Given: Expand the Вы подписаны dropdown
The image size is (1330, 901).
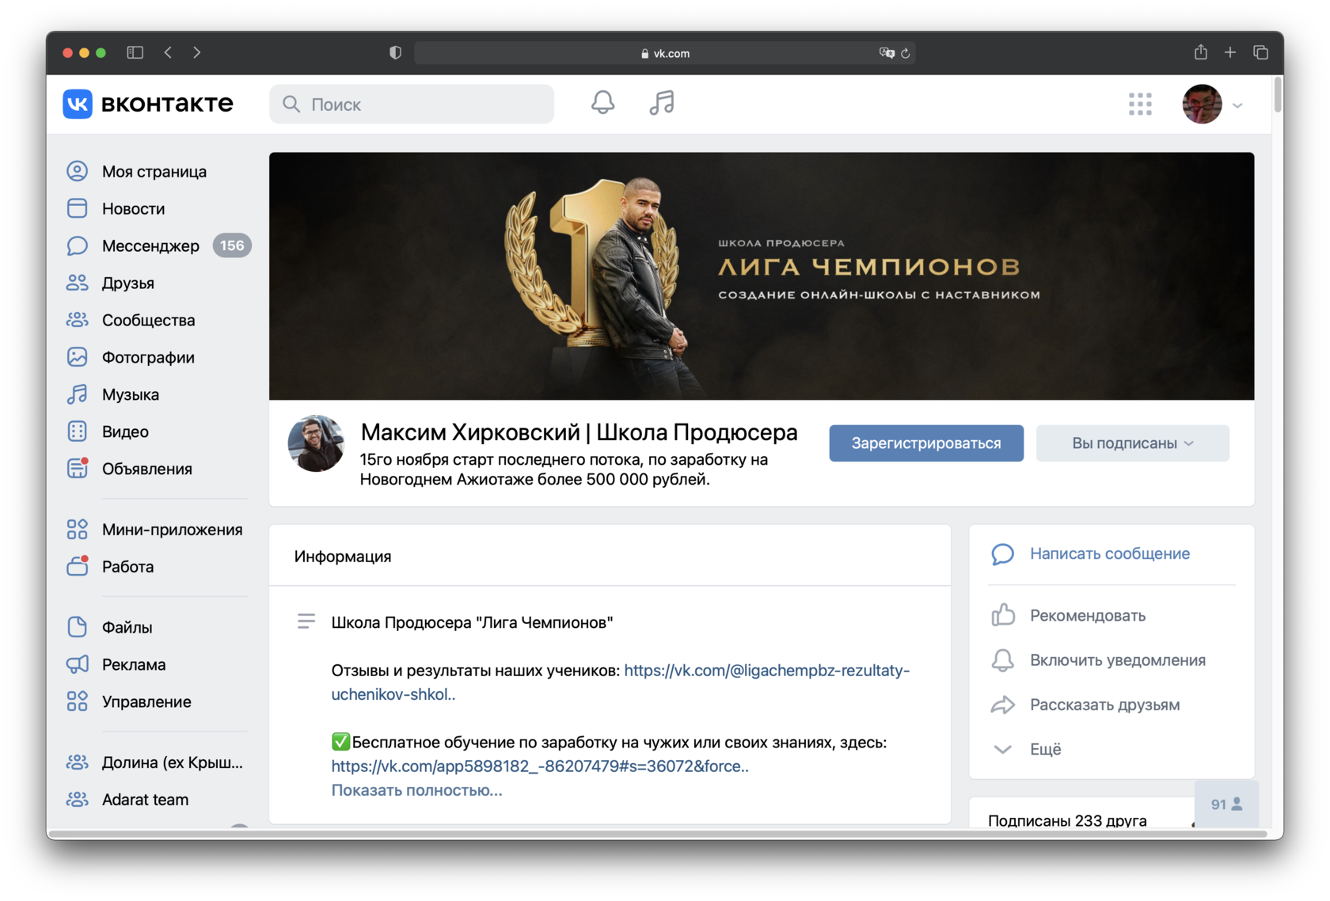Looking at the screenshot, I should (1132, 443).
